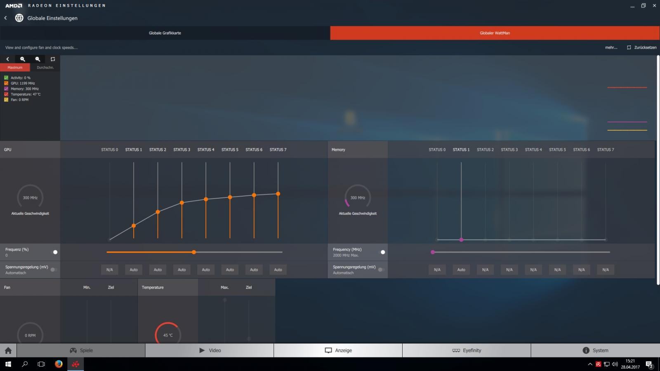Click the temperature gauge showing 45 °C
Viewport: 660px width, 371px height.
(168, 333)
